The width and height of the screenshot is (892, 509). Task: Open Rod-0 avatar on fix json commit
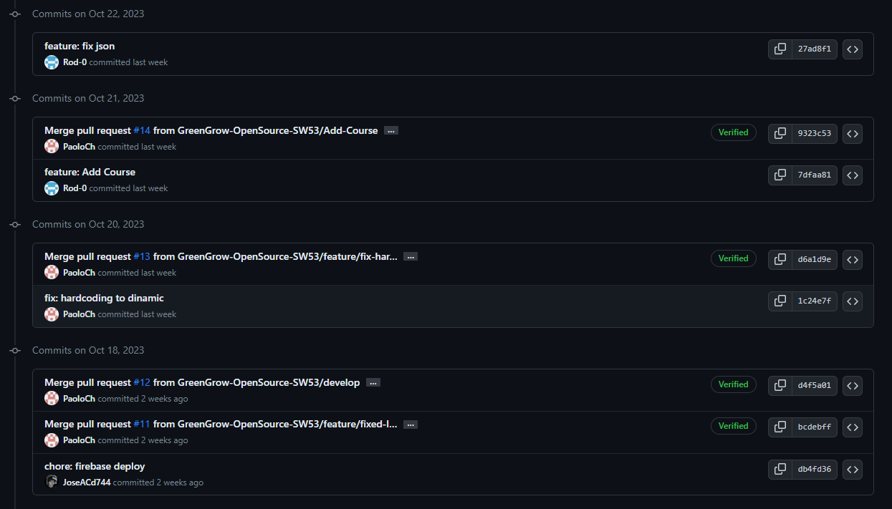point(52,62)
